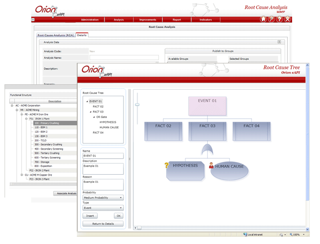Screen dimensions: 320x244
Task: Click the diagram zoom slider handle
Action: (137, 104)
